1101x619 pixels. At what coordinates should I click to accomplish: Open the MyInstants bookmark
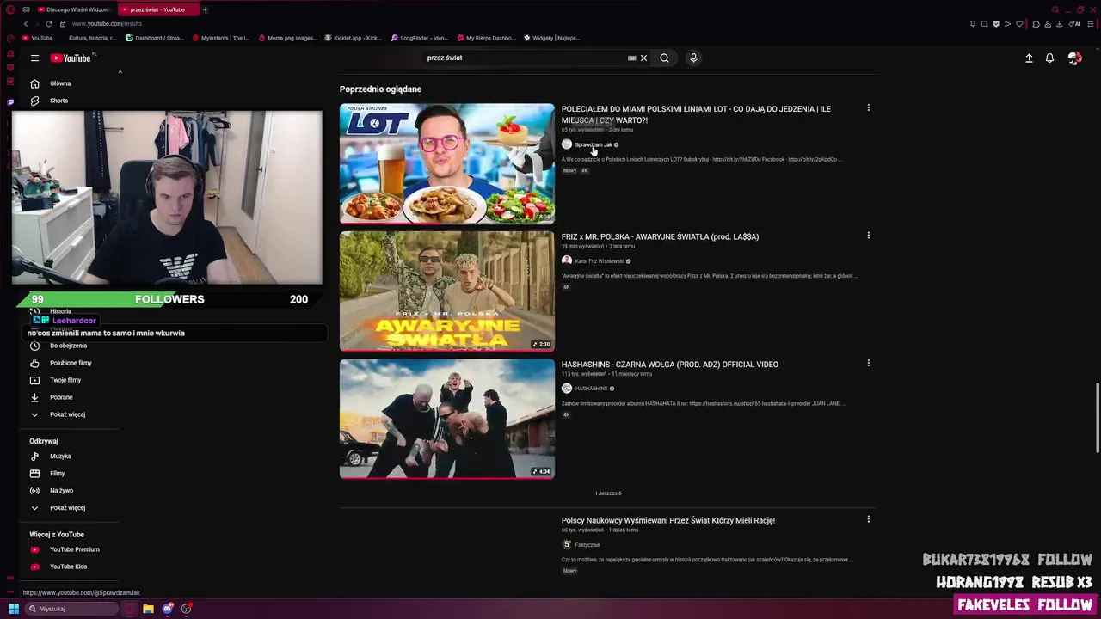[x=221, y=38]
